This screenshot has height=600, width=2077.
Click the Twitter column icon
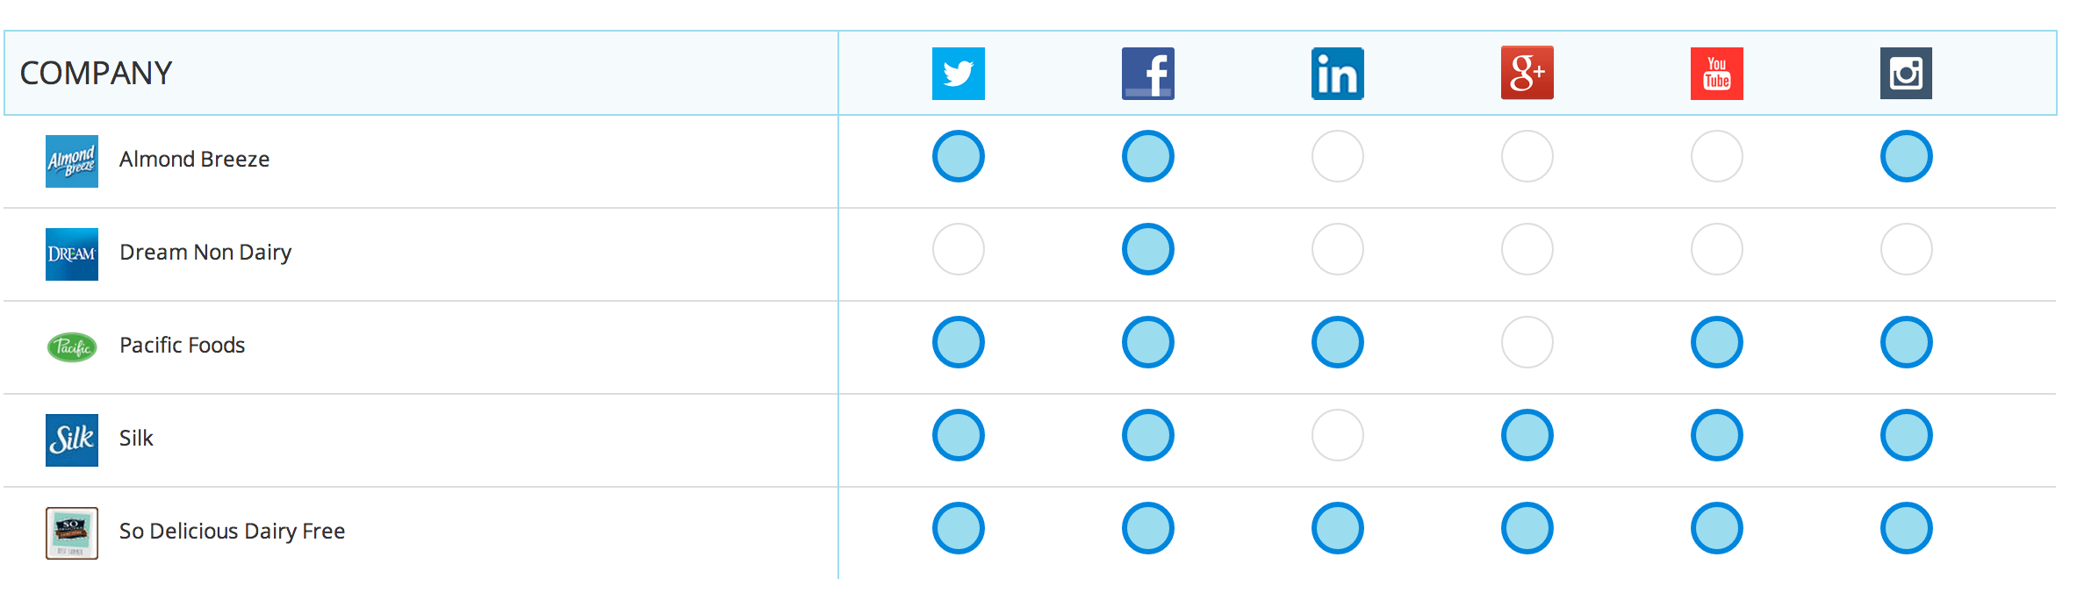point(958,74)
